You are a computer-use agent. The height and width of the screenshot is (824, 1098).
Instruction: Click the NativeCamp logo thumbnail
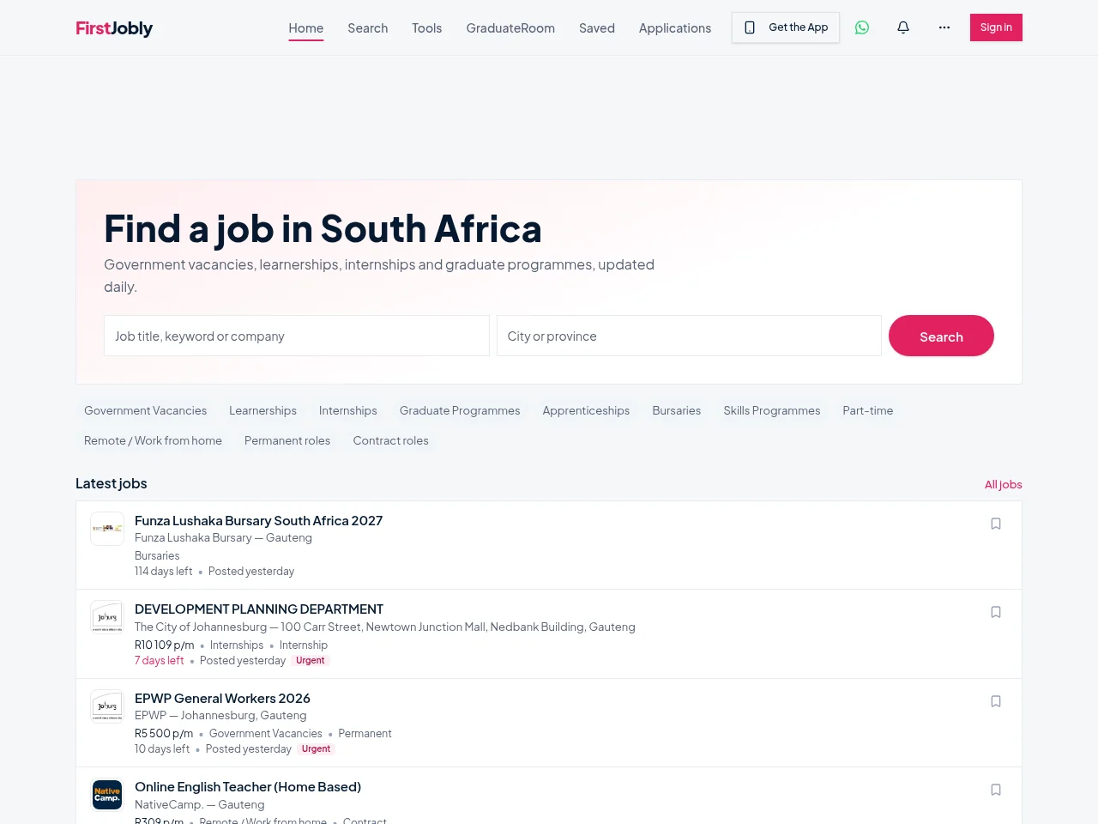(107, 795)
